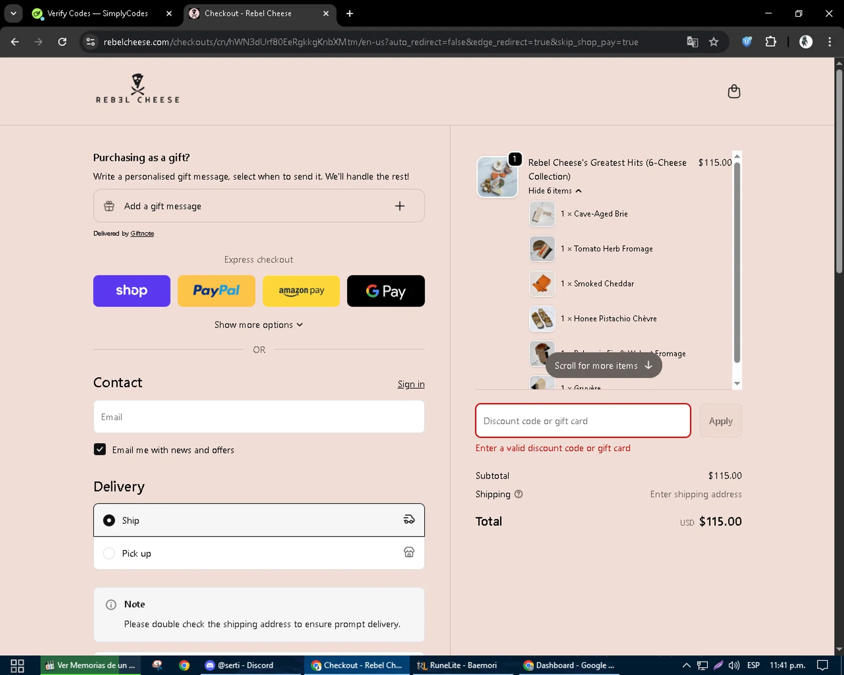Open the volume icon in system tray
844x675 pixels.
[x=734, y=665]
